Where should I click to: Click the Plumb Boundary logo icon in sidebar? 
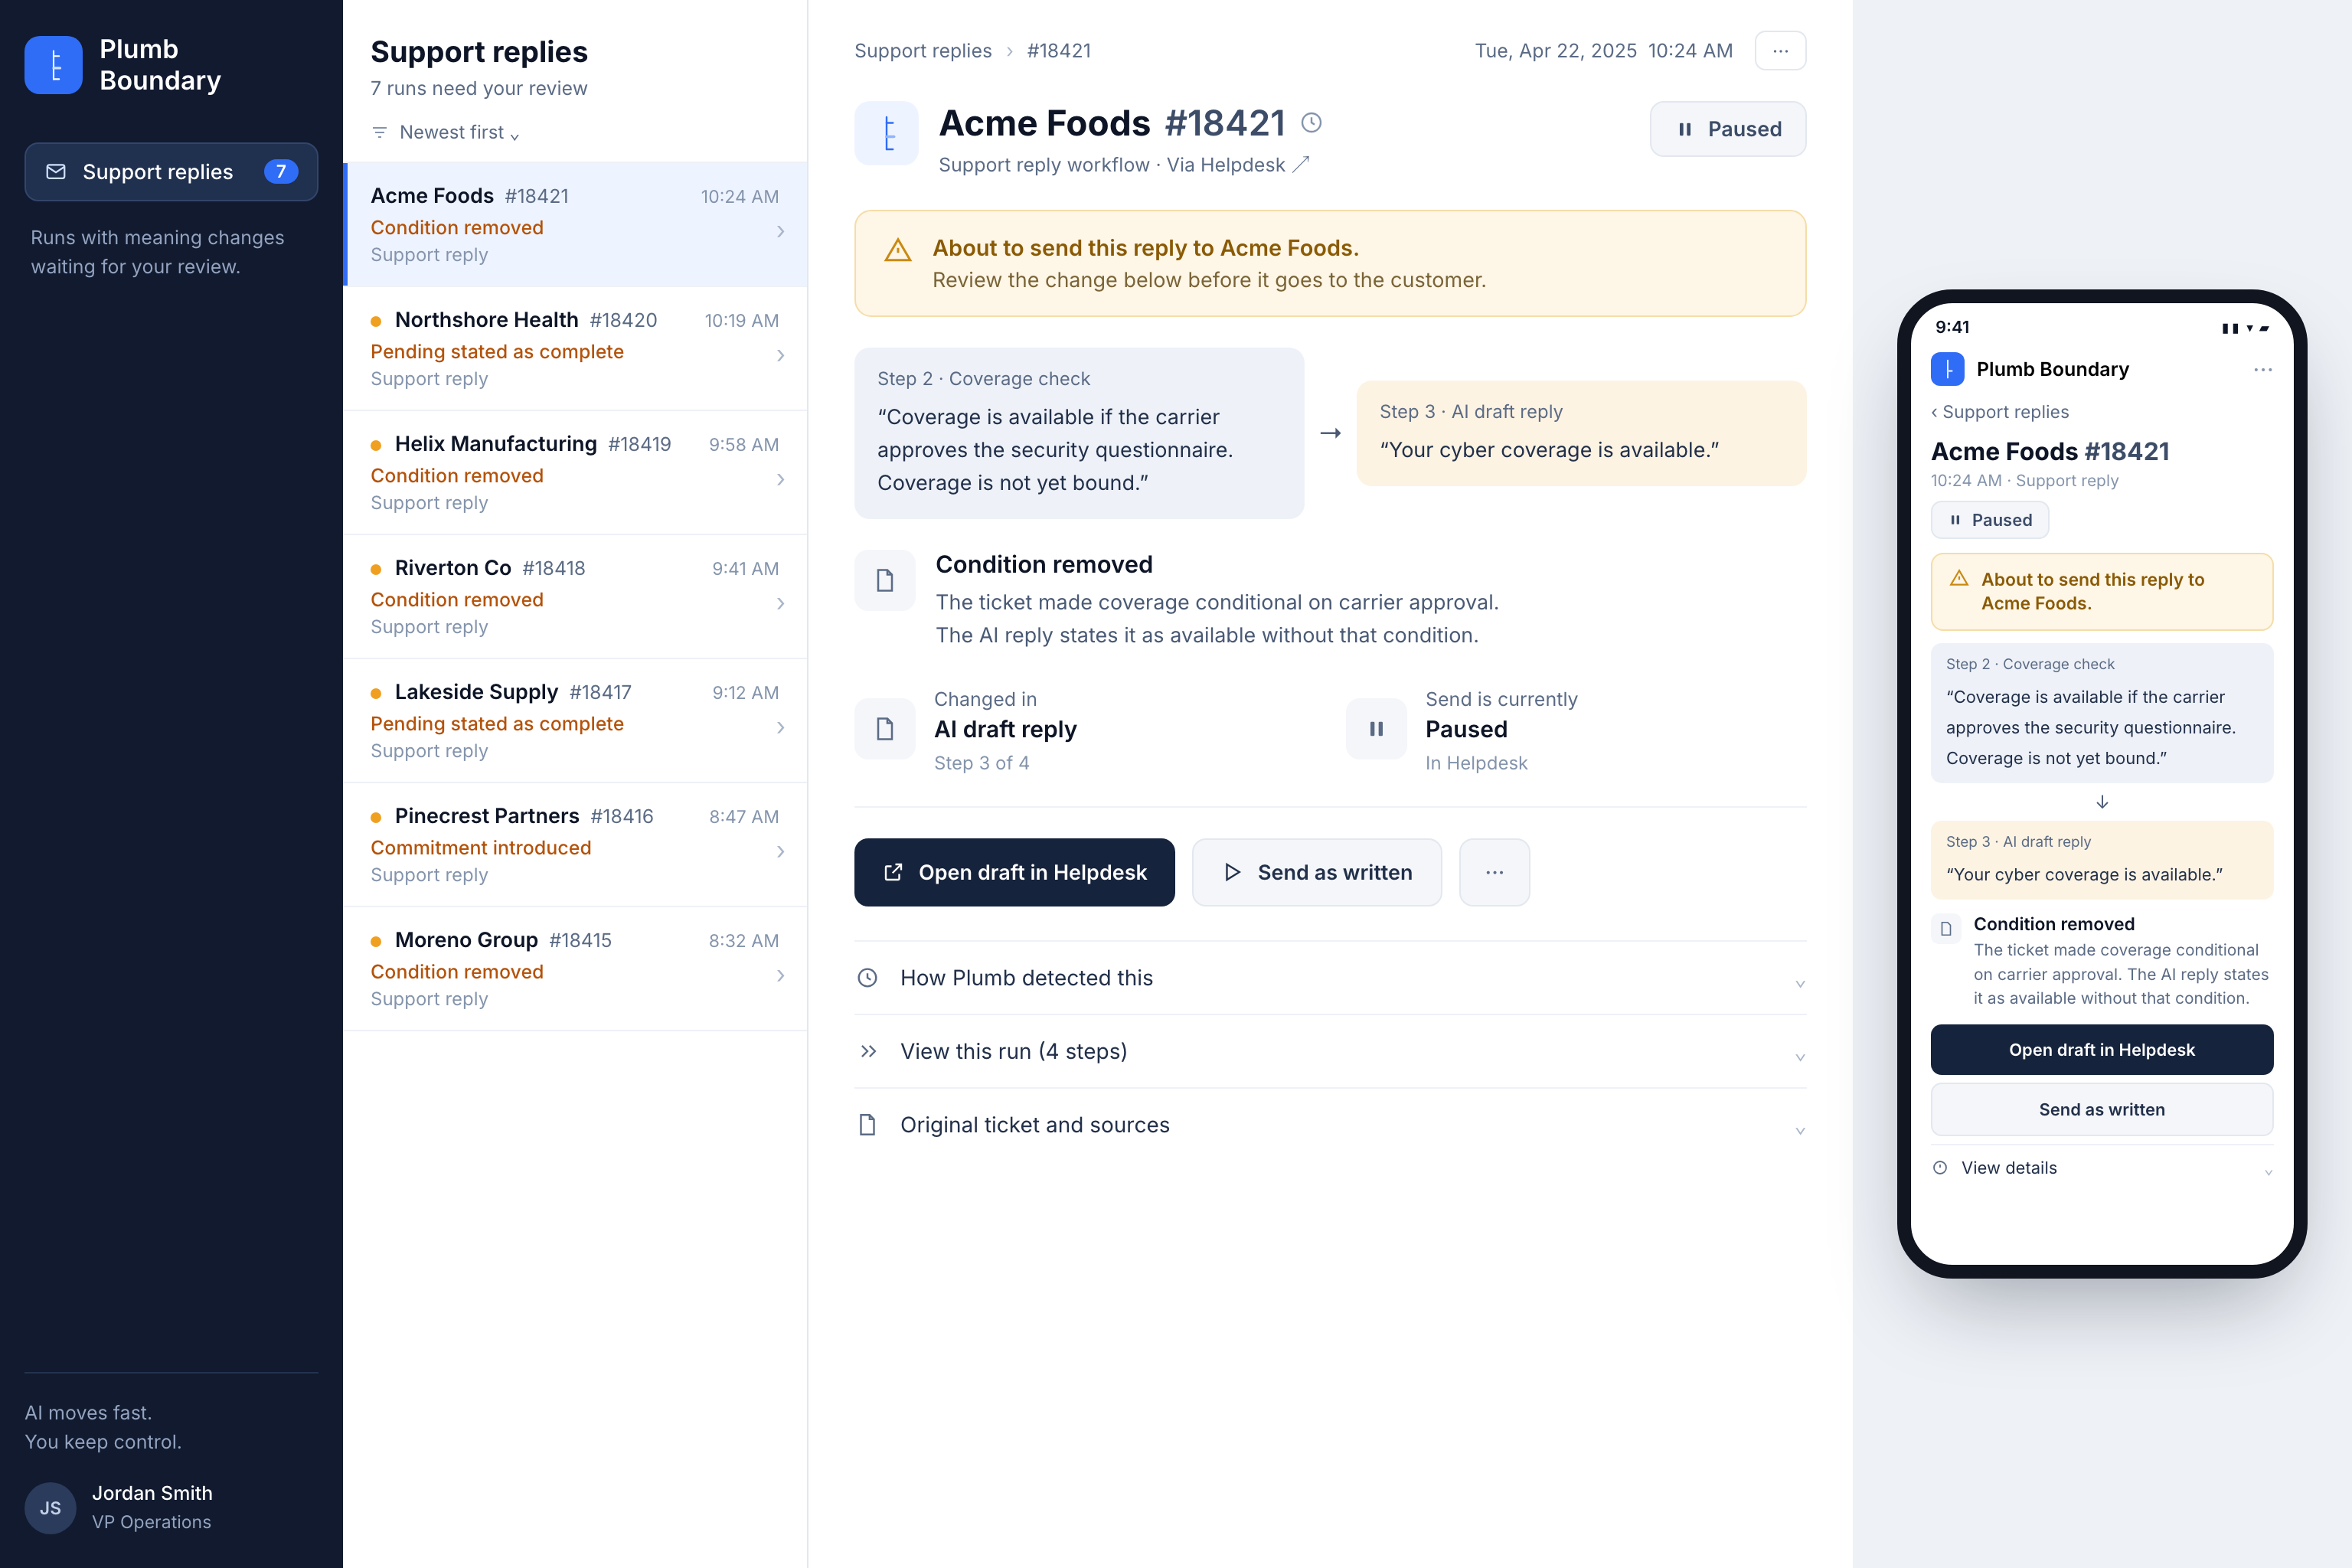[53, 65]
